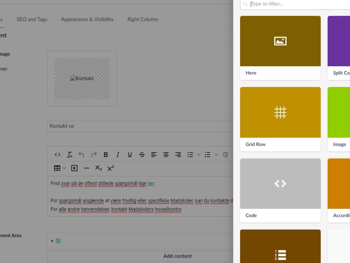Insert a bullet list

[x=190, y=155]
